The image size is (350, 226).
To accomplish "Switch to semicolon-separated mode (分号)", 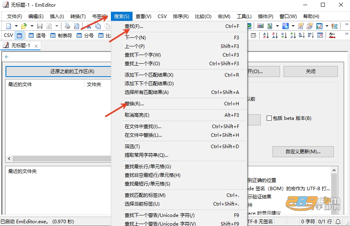I will (85, 35).
